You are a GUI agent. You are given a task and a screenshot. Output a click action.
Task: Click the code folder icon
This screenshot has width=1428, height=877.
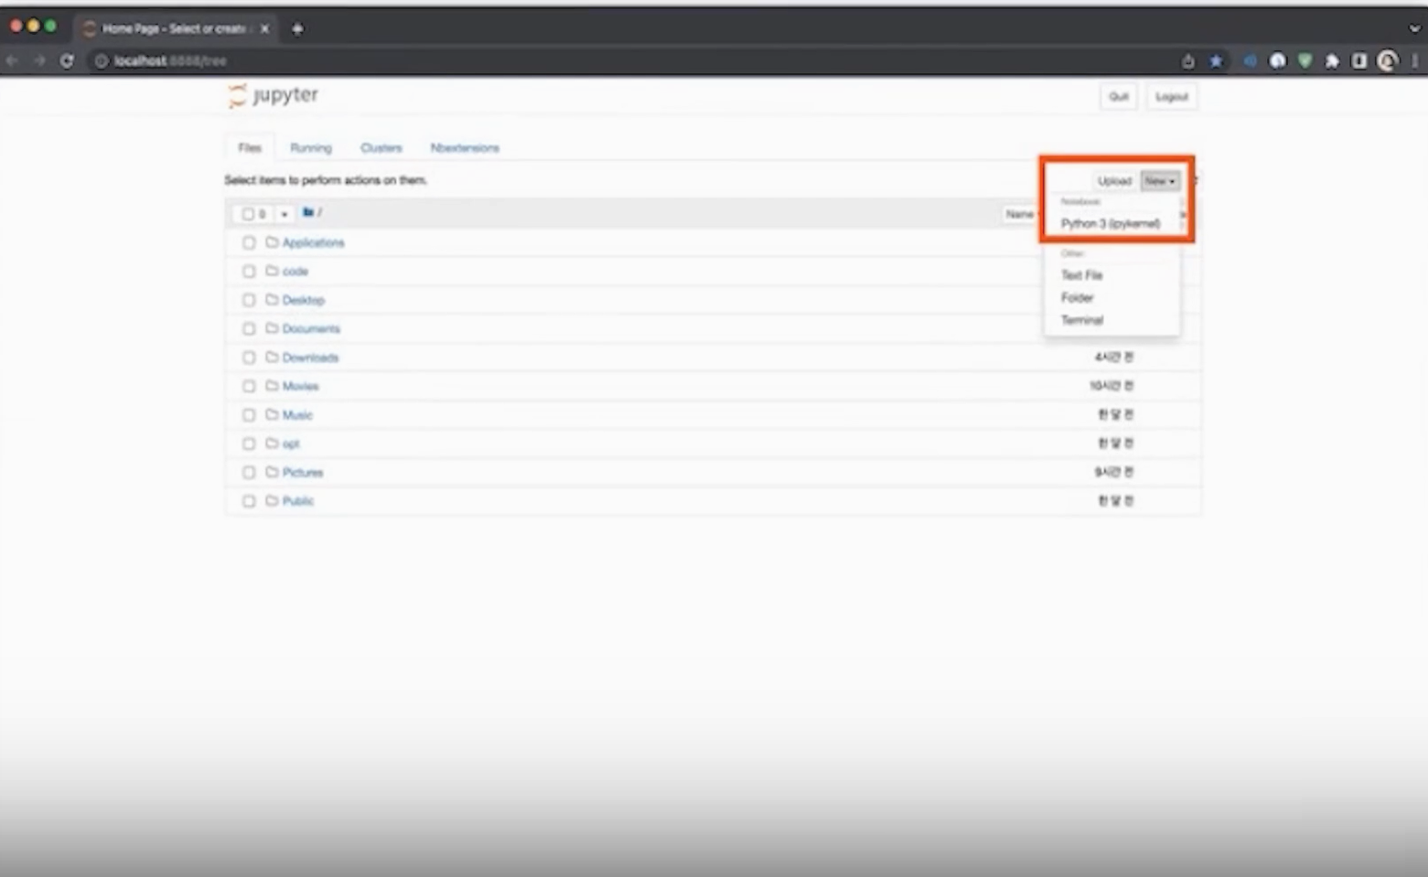tap(272, 271)
